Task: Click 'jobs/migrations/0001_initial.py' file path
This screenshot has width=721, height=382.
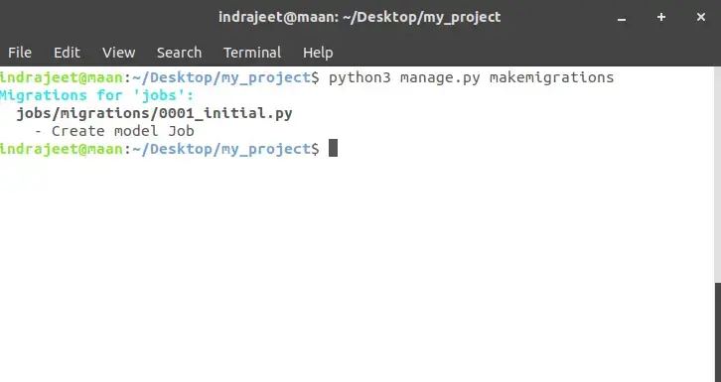Action: click(x=155, y=113)
